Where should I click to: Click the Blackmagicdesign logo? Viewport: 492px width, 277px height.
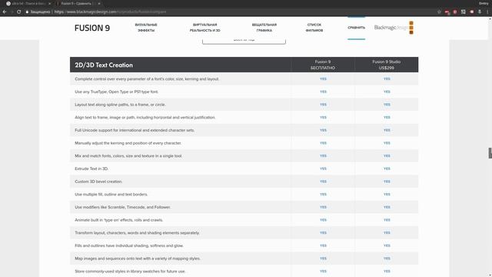394,28
